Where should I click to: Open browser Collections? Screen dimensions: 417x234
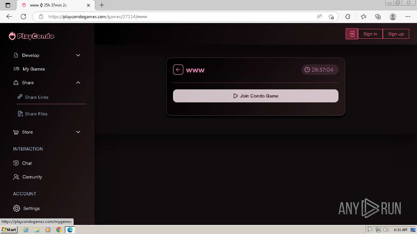378,17
